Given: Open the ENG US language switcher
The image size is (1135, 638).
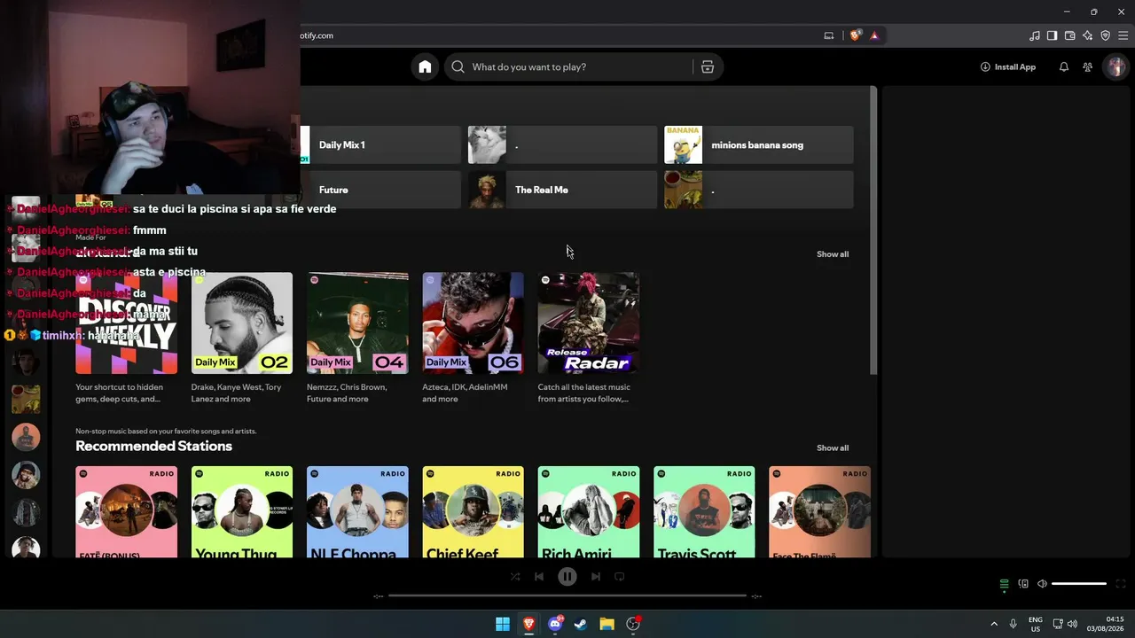Looking at the screenshot, I should 1036,624.
